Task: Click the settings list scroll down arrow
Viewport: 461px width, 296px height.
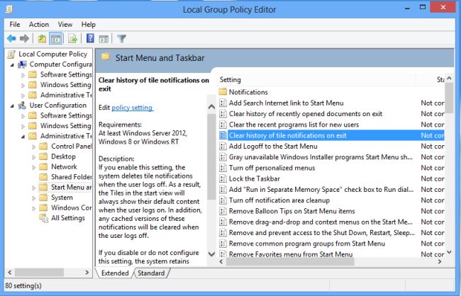Action: point(449,252)
